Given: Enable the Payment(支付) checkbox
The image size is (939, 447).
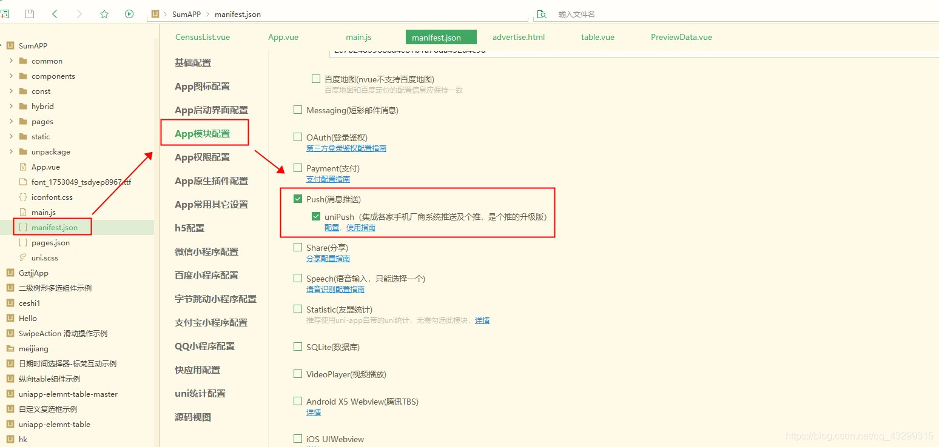Looking at the screenshot, I should pos(298,168).
